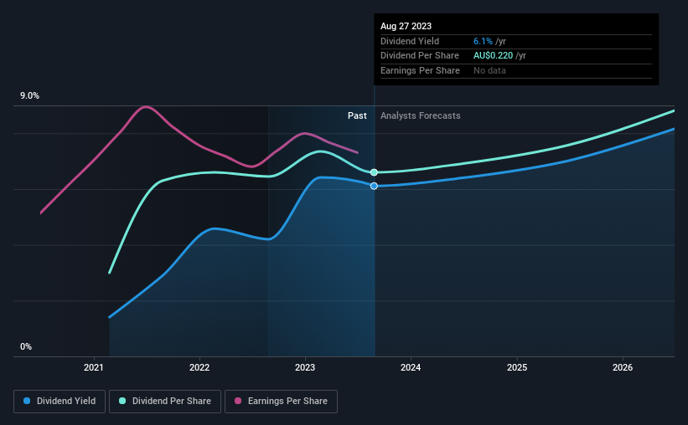Click the Analysts Forecasts label
The image size is (688, 425).
point(421,115)
